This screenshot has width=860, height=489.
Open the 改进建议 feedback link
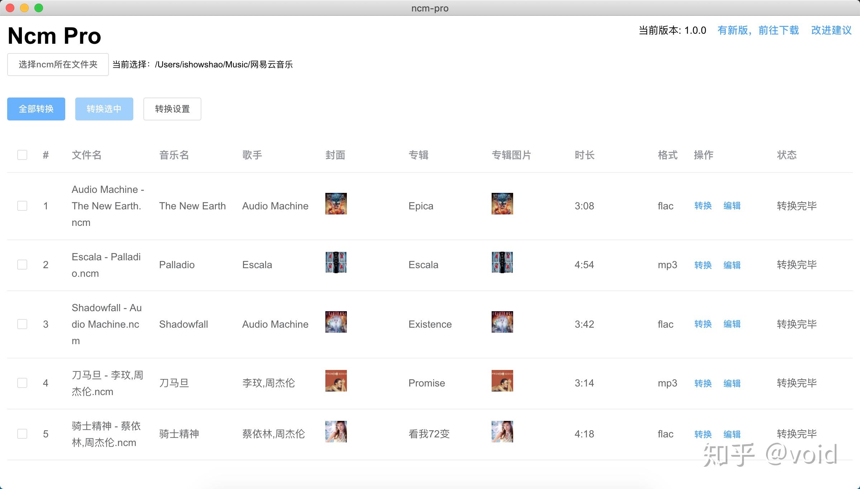coord(831,30)
